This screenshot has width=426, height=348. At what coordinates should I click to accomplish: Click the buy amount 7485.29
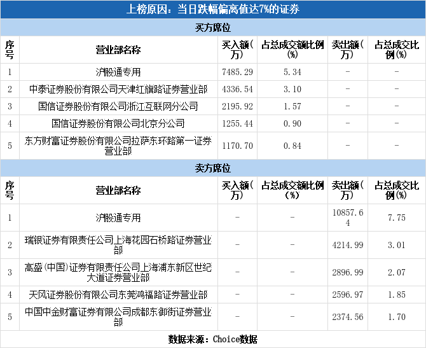click(x=237, y=72)
